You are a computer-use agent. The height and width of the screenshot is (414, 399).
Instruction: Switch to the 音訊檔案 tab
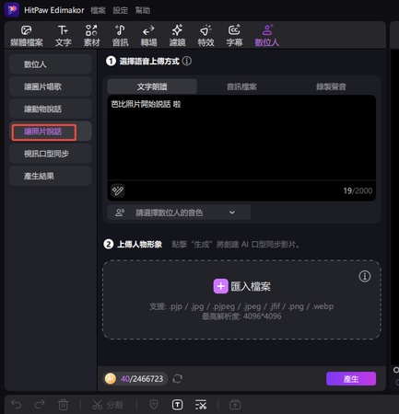tap(241, 86)
